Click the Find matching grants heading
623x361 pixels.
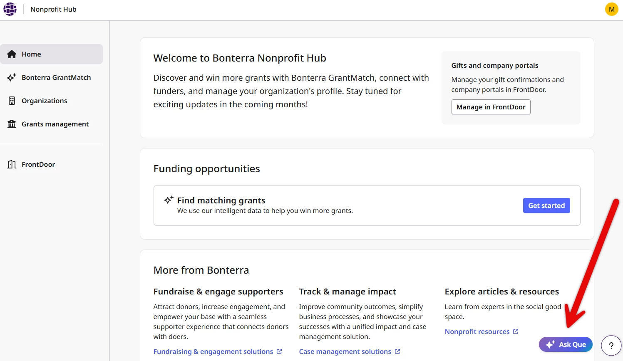(x=221, y=200)
